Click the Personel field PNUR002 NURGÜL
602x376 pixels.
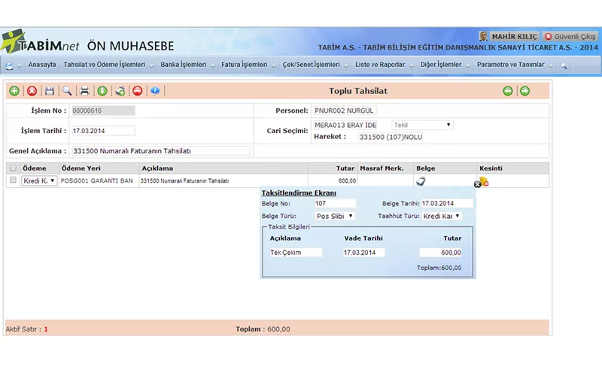point(345,111)
